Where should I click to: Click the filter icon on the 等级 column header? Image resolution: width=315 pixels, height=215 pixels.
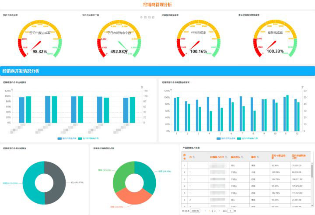pos(258,157)
